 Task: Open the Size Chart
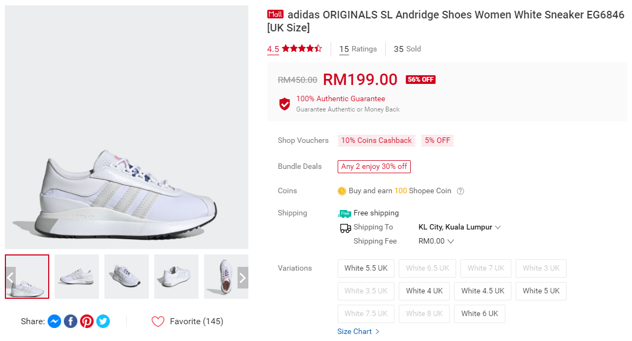coord(358,331)
